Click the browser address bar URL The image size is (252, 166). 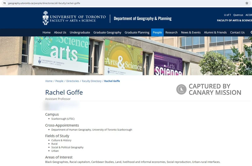tap(44, 3)
